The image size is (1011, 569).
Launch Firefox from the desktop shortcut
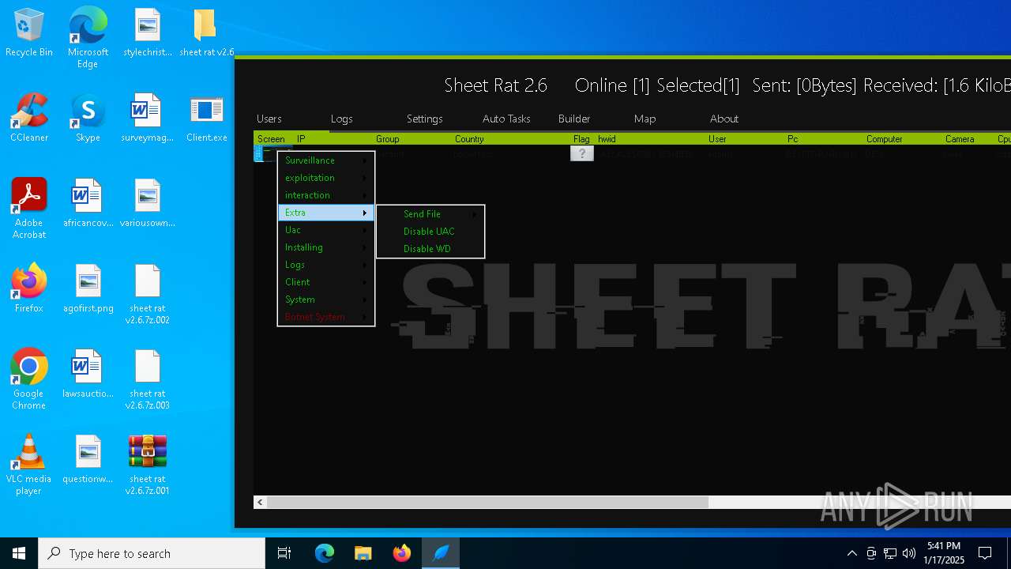(x=29, y=288)
